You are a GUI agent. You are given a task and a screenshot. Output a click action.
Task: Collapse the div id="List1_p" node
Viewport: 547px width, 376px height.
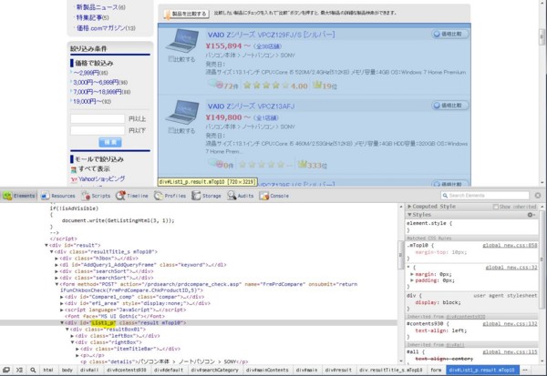tap(62, 322)
